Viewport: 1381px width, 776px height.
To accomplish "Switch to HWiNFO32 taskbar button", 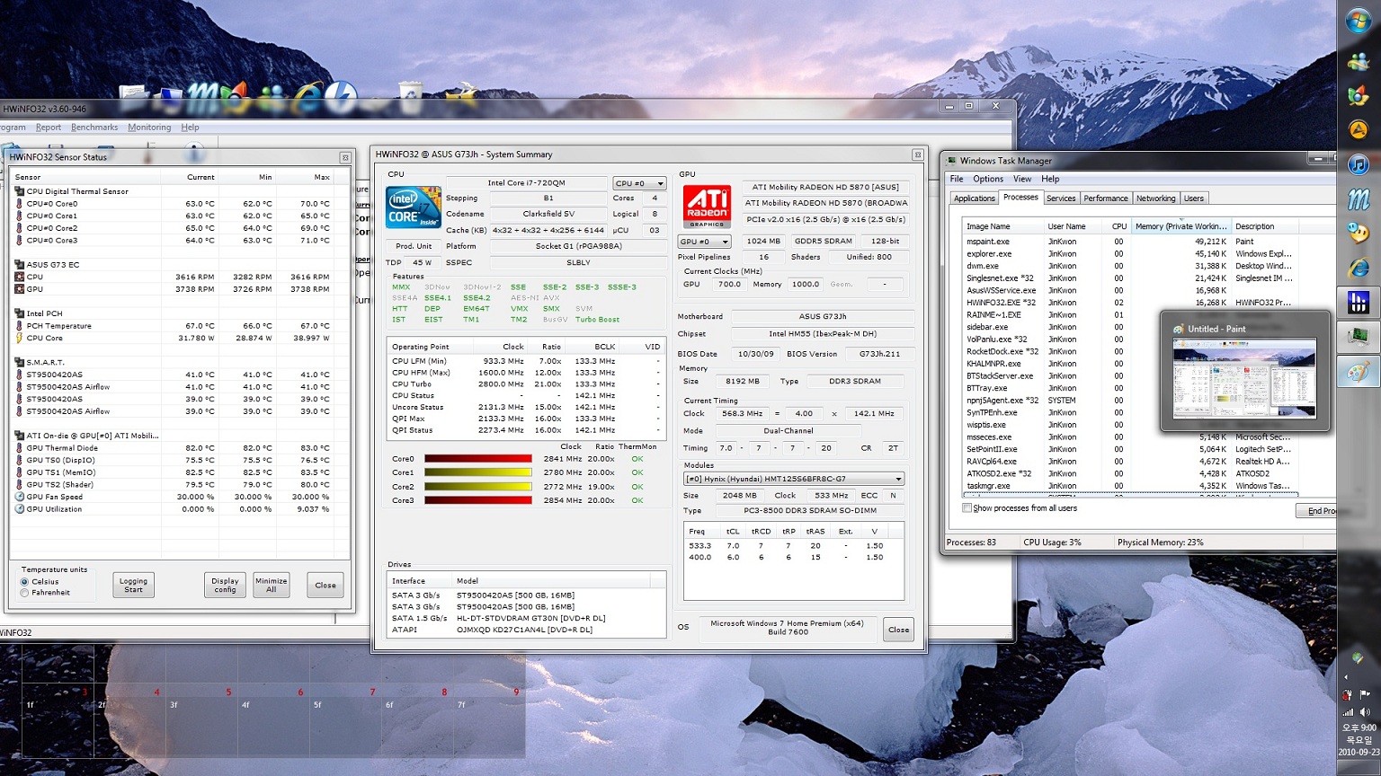I will tap(1359, 303).
